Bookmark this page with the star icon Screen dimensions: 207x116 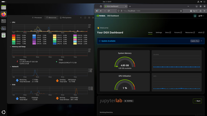tap(181, 11)
